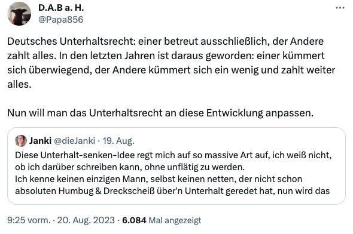This screenshot has height=234, width=353.
Task: Click the sentence Nun will man das Unterhaltsrecht
Action: click(160, 113)
